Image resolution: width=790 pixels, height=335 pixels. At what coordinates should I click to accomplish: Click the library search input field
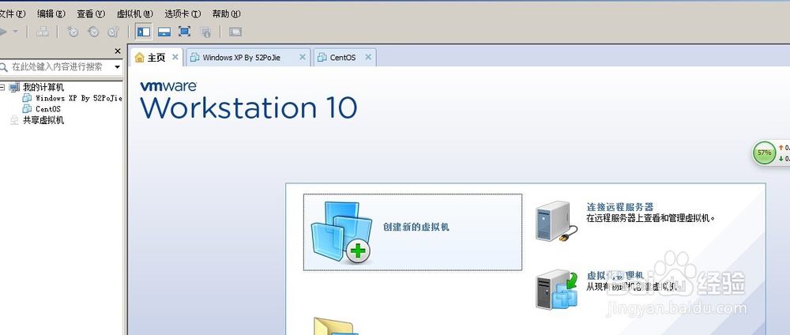[55, 66]
